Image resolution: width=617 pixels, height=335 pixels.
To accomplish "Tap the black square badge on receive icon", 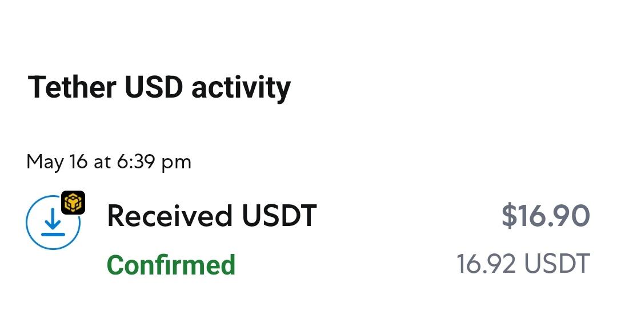I will click(73, 203).
